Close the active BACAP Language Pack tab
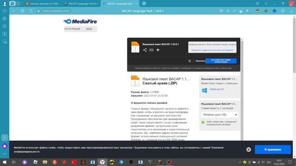The image size is (296, 166). 136,4
